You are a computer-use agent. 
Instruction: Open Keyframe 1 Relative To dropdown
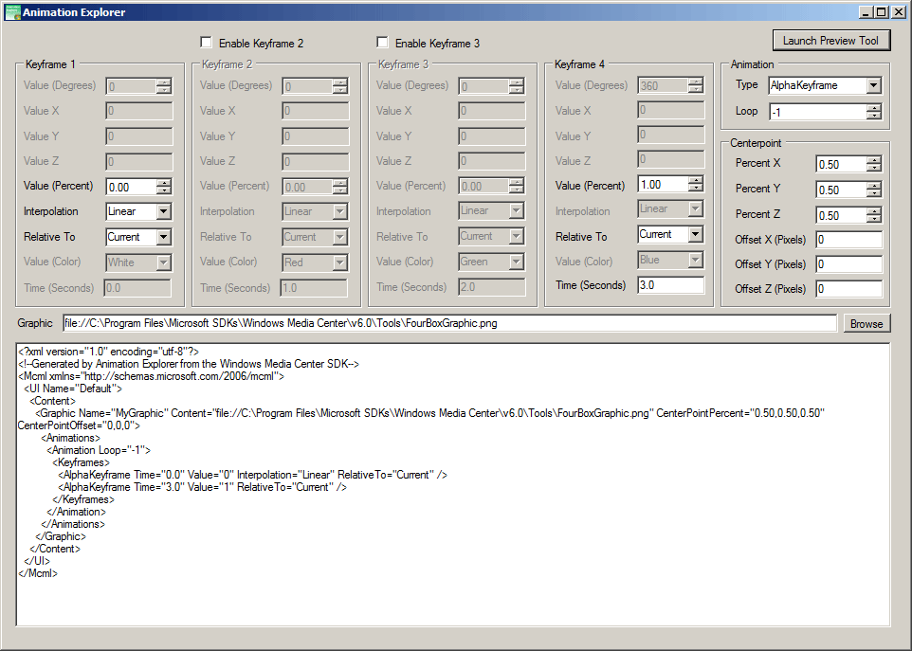pyautogui.click(x=163, y=237)
